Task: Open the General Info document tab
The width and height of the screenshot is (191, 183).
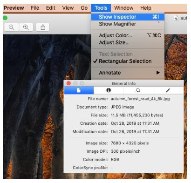Action: point(79,90)
